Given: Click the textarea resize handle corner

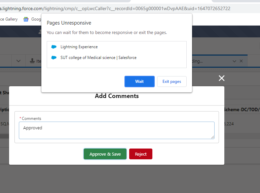Looking at the screenshot, I should pos(213,137).
